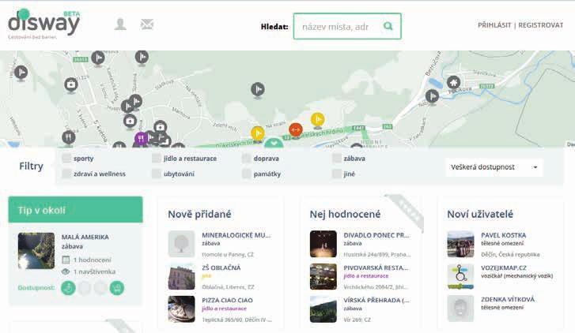
Task: Click the wheelchair accessibility icon for Malá Amerika
Action: pyautogui.click(x=68, y=287)
